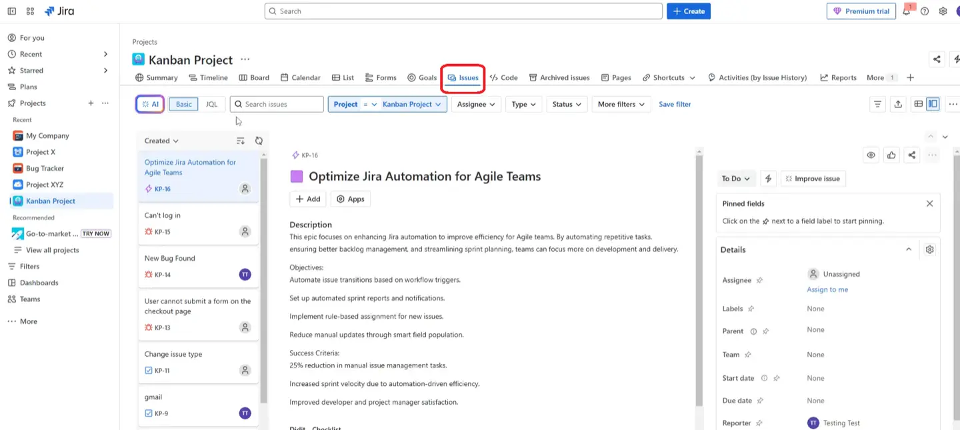Open the Created sort order dropdown
Viewport: 960px width, 430px height.
[x=160, y=141]
